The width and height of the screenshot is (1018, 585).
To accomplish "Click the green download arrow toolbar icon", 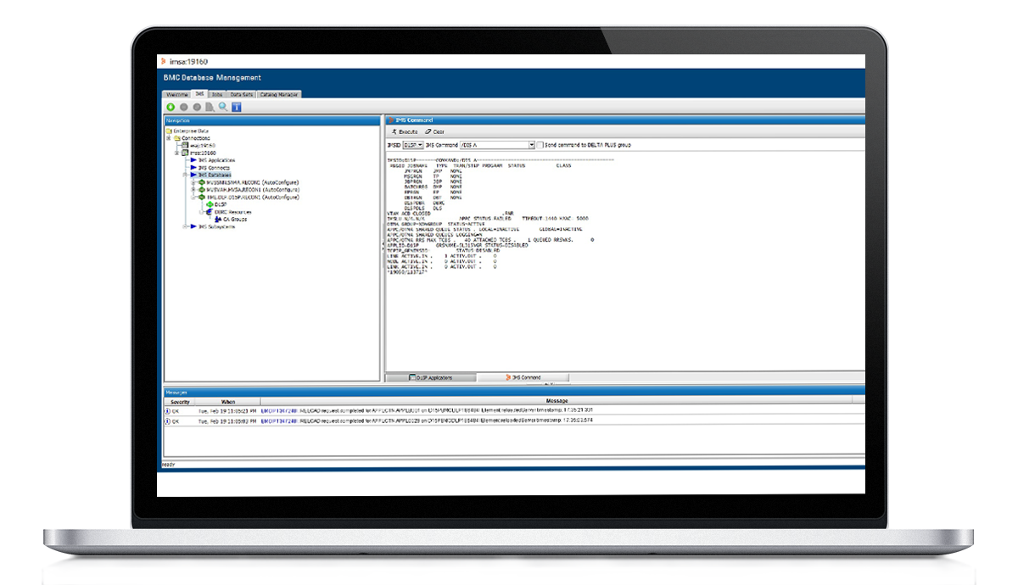I will [x=171, y=108].
